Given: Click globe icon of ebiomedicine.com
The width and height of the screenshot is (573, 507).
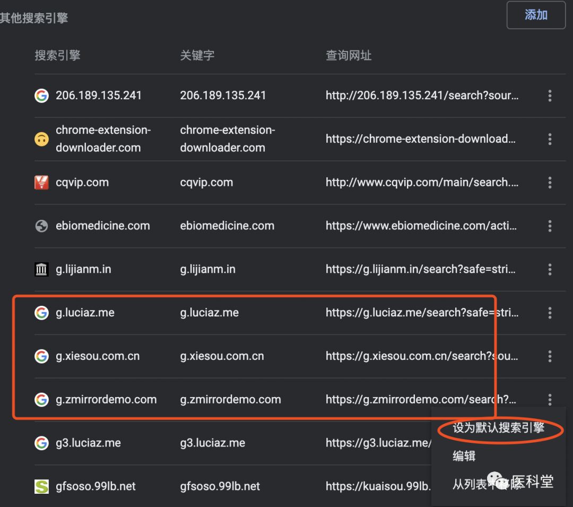Looking at the screenshot, I should 42,226.
